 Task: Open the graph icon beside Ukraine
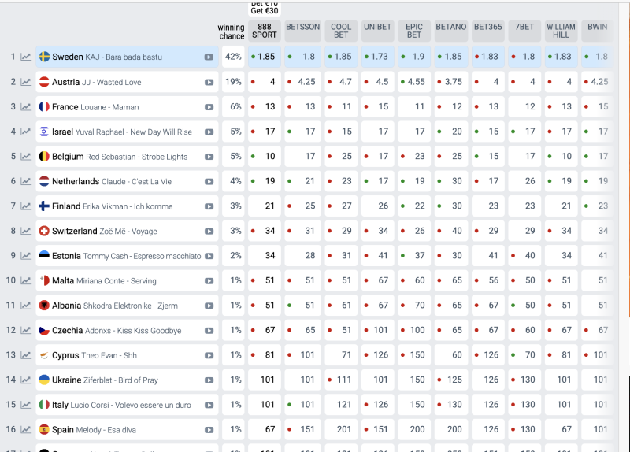(x=26, y=380)
